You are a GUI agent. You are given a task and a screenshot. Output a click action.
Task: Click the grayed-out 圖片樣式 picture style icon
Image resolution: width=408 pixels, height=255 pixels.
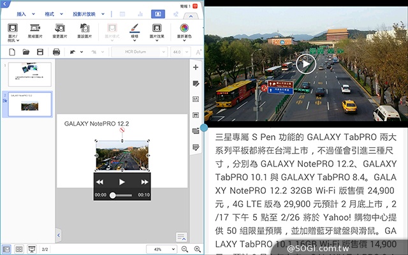(x=112, y=28)
